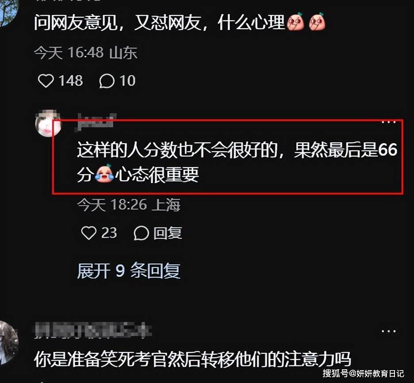Screen dimensions: 414x383
Task: Click the 今天 16:48 山东 timestamp
Action: (x=86, y=53)
